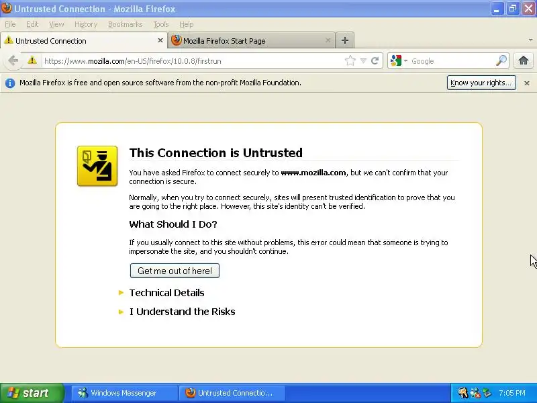
Task: Click the What Should I Do? heading
Action: (x=173, y=224)
